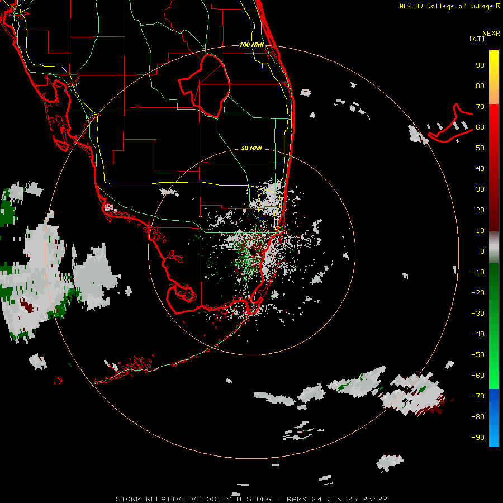Click the [KT] units label

point(477,39)
